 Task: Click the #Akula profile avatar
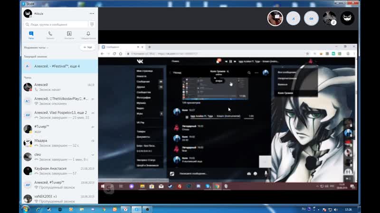coord(28,13)
